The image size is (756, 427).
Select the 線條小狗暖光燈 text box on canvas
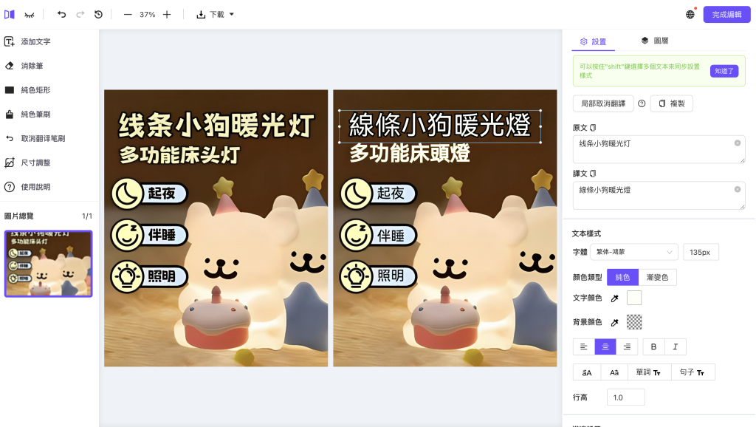pyautogui.click(x=440, y=126)
